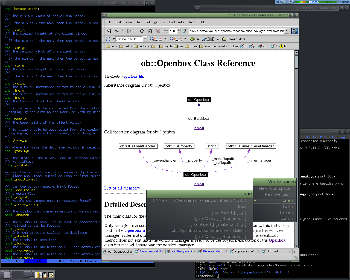Open the Galeon window menu button in titlebar
This screenshot has width=350, height=280.
coord(104,15)
